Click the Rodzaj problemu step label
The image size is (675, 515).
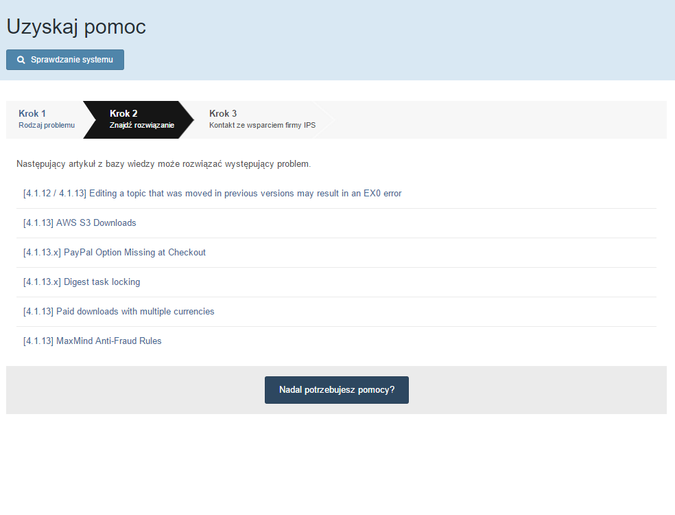47,126
